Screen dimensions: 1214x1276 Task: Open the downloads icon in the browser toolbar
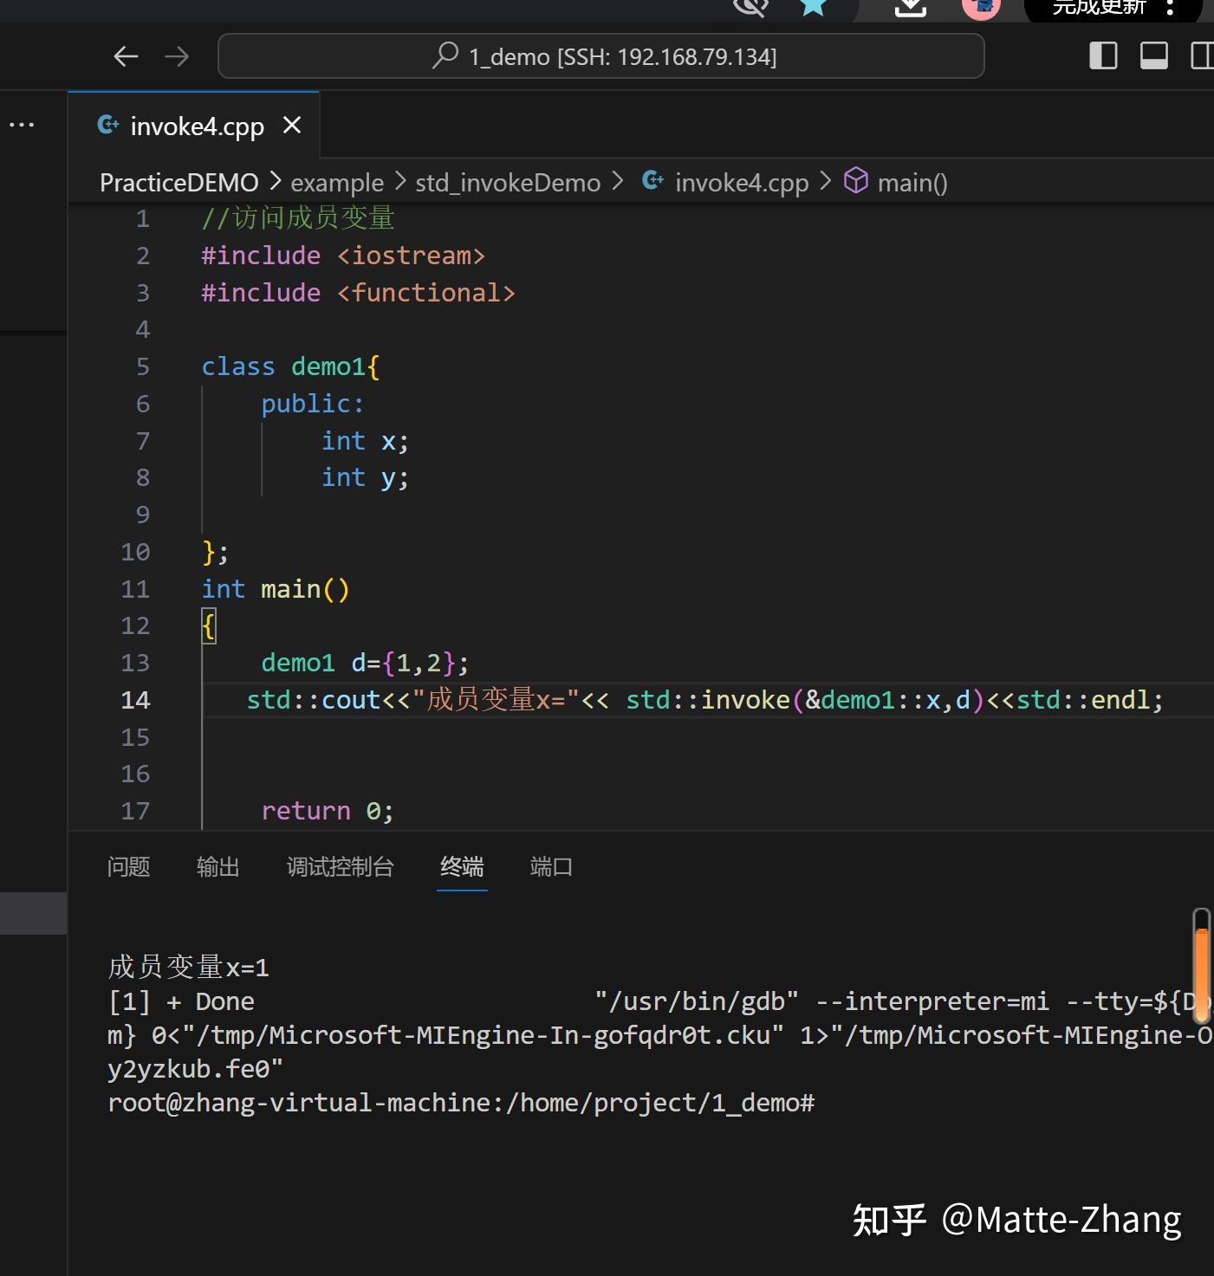pos(909,9)
